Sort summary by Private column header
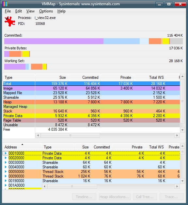Image resolution: width=188 pixels, height=205 pixels. [117, 77]
